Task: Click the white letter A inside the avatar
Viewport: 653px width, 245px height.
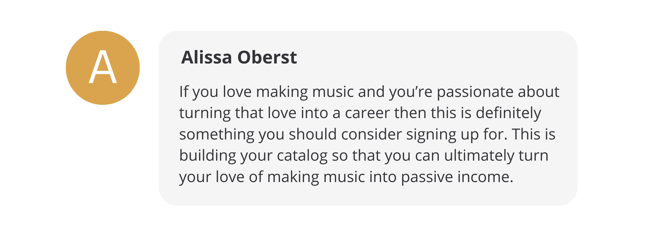Action: (103, 67)
